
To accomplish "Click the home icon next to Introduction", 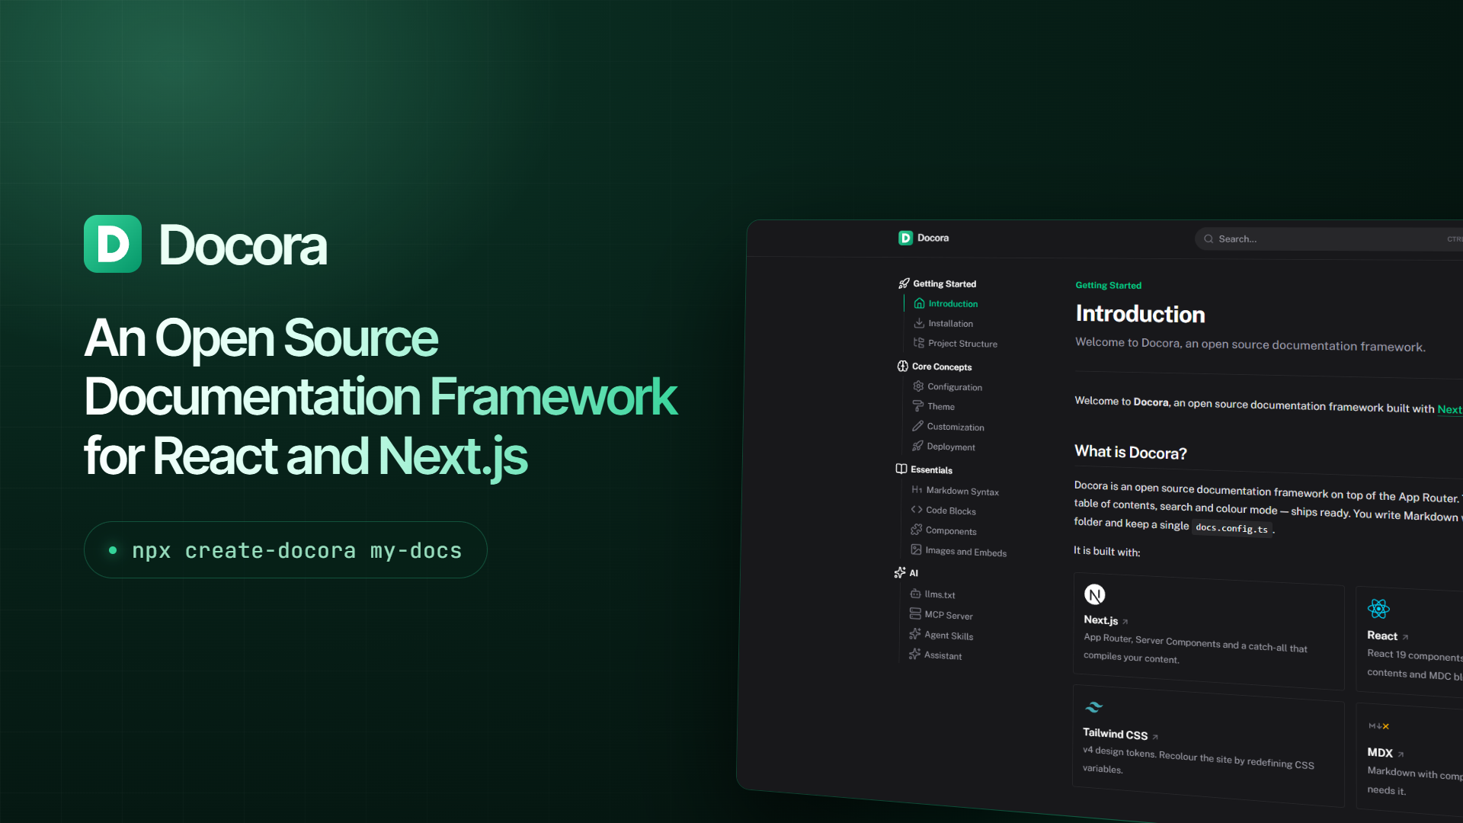I will point(919,303).
